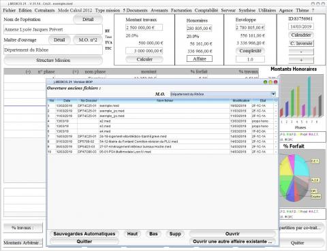327x251 pixels.
Task: Click Détail next to Nom de l'opération
Action: coord(88,20)
